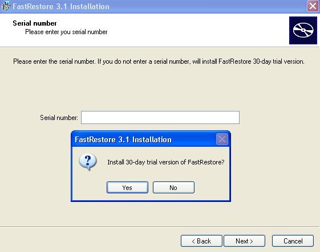Proceed using the Next button

245,241
